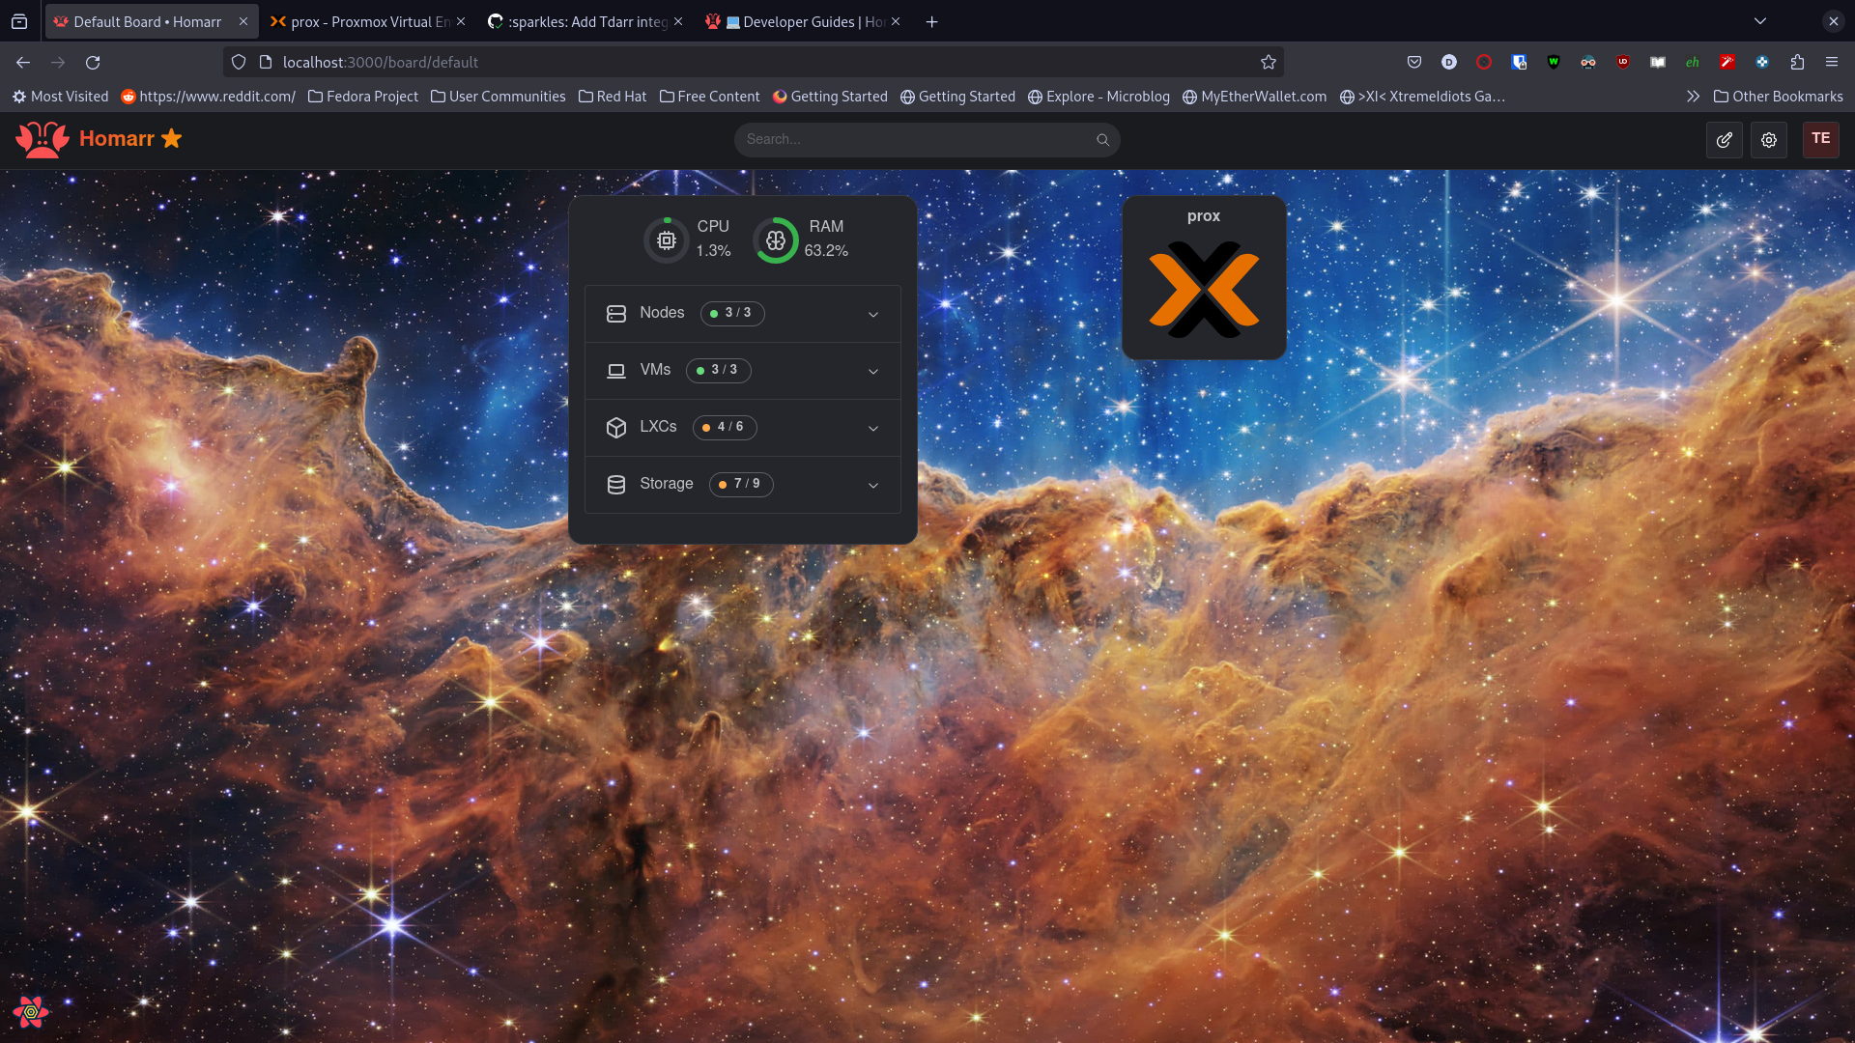Open the >XI< XtremeIdiots bookmark
This screenshot has height=1043, width=1855.
coord(1422,97)
